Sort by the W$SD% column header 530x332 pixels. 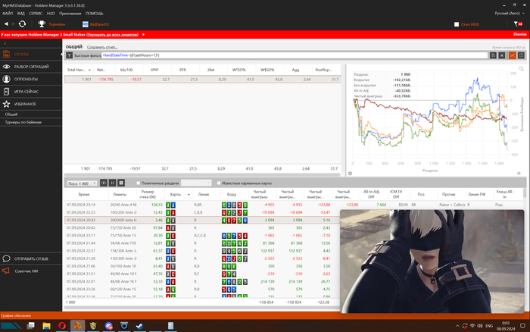(x=267, y=70)
